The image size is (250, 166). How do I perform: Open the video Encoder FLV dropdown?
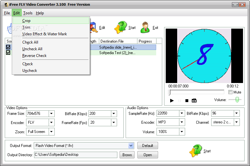click(x=51, y=122)
